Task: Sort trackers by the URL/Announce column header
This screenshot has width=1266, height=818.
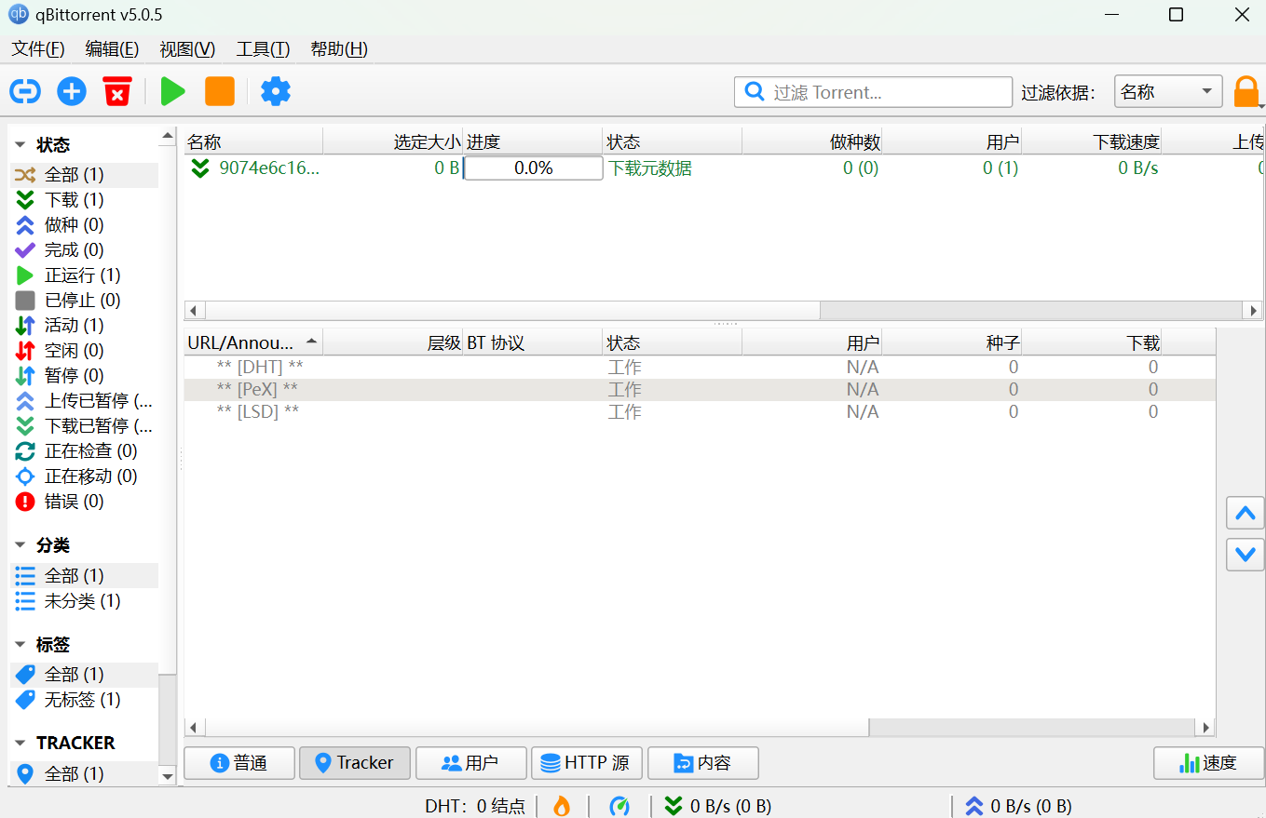Action: (253, 342)
